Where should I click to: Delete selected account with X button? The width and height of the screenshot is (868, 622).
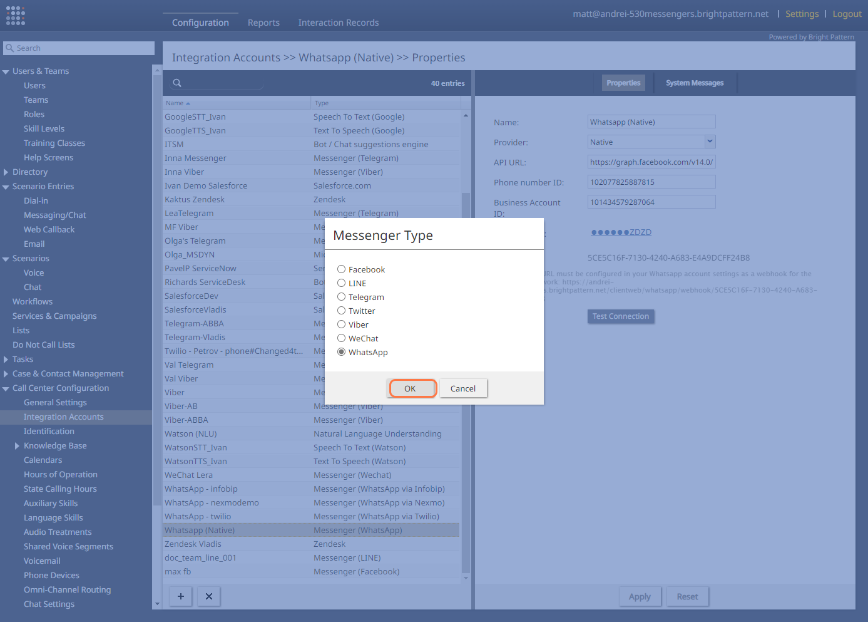pyautogui.click(x=209, y=596)
